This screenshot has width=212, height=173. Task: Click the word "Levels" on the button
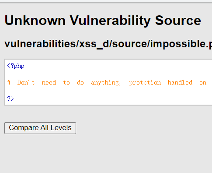click(x=61, y=128)
